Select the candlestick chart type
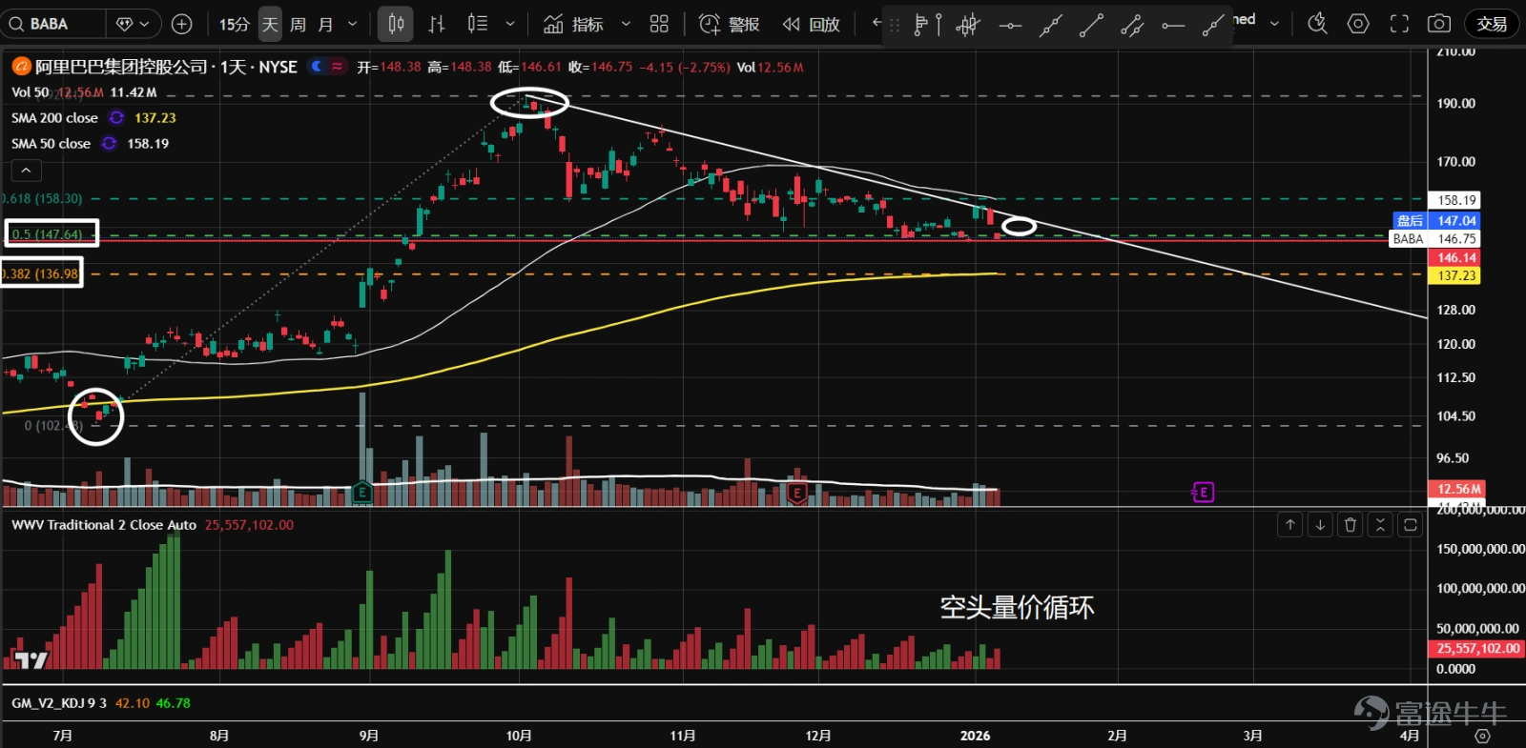Image resolution: width=1526 pixels, height=748 pixels. (396, 24)
